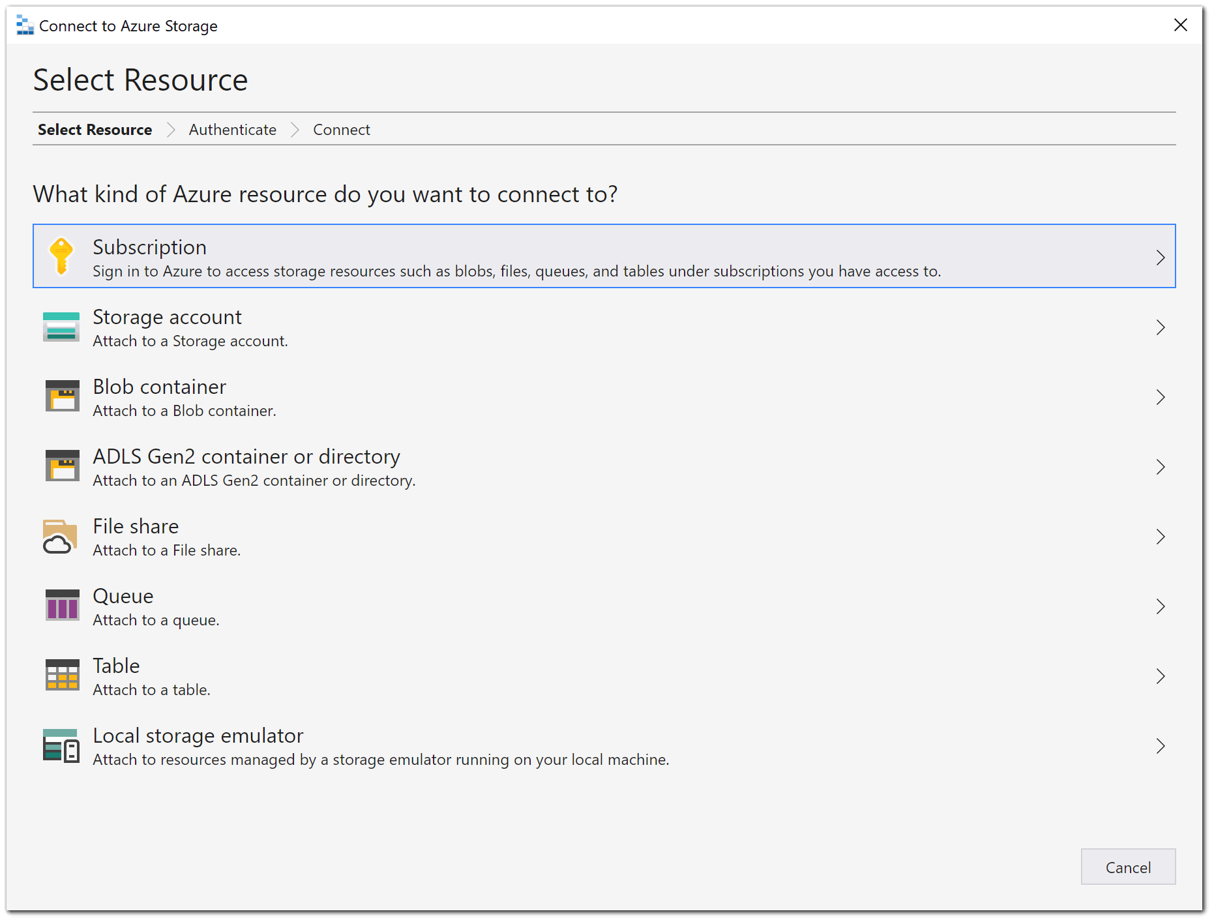Click the Blob container icon
Viewport: 1214px width, 922px height.
click(x=61, y=396)
